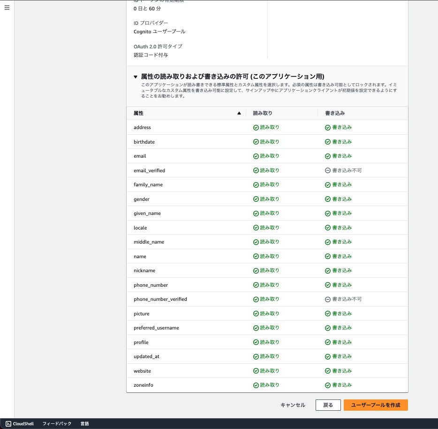Click the write checkmark for zoneinfo
The height and width of the screenshot is (429, 438).
328,385
